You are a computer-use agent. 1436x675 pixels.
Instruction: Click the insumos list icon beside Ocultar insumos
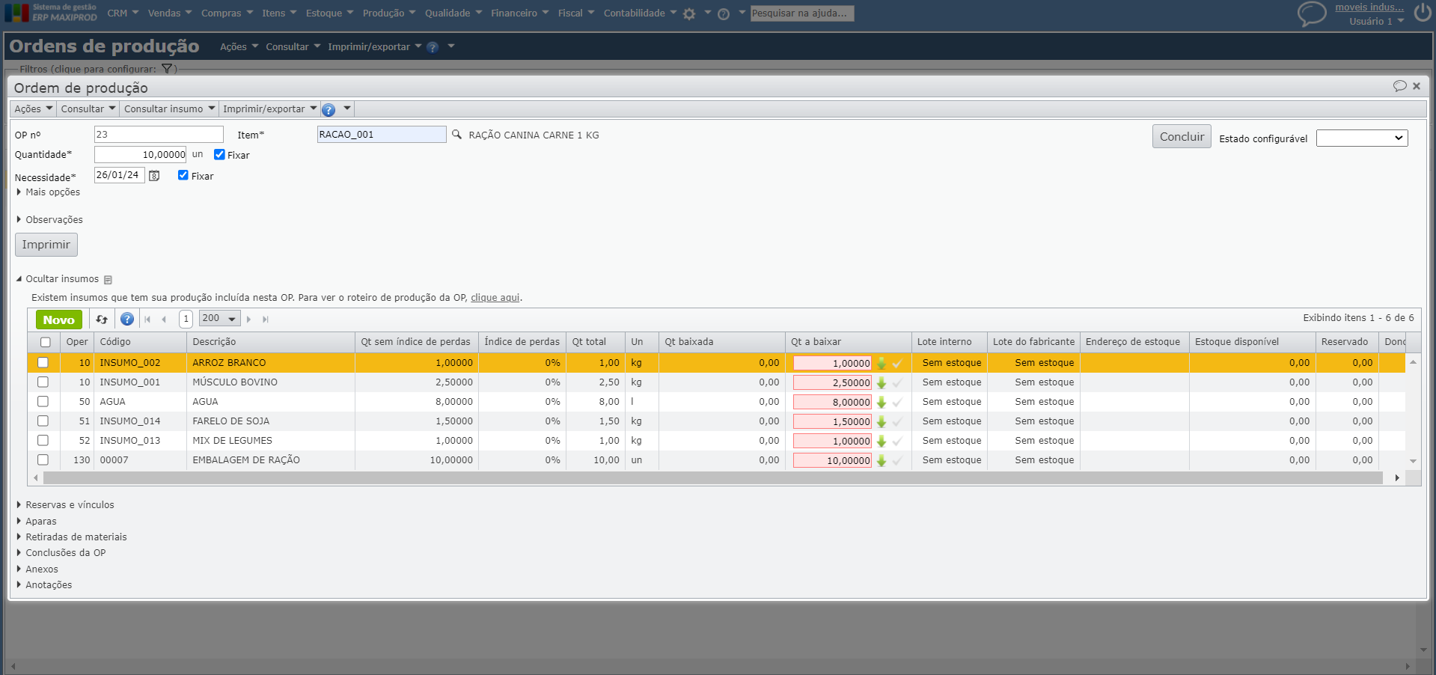108,280
